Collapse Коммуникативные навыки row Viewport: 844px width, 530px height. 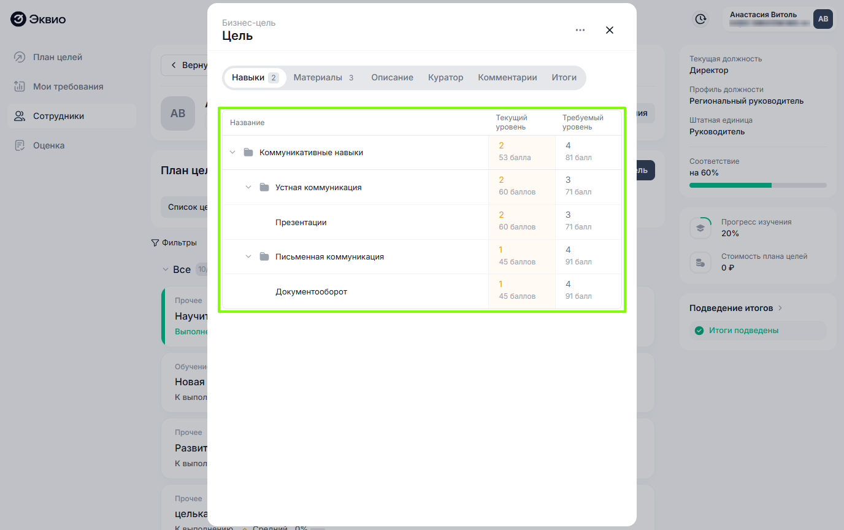(x=232, y=152)
